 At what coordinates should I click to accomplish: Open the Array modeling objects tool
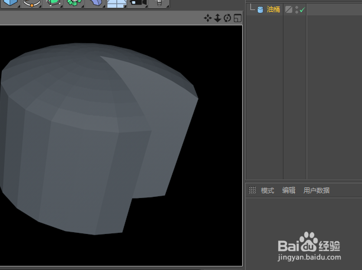pos(74,3)
